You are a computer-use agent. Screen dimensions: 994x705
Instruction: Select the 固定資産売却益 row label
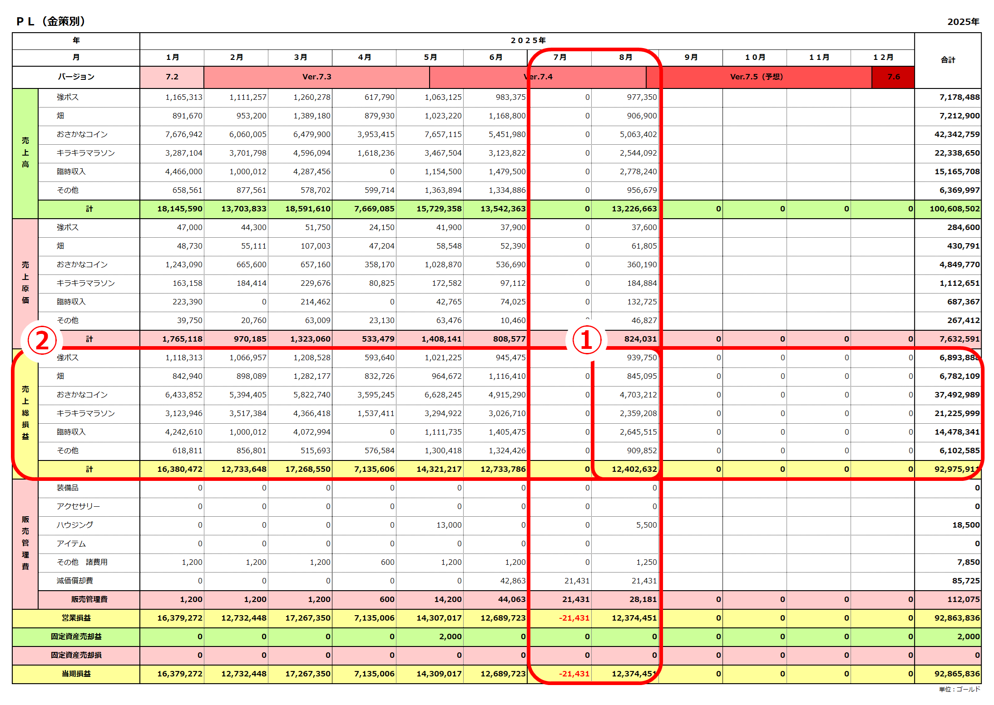76,636
